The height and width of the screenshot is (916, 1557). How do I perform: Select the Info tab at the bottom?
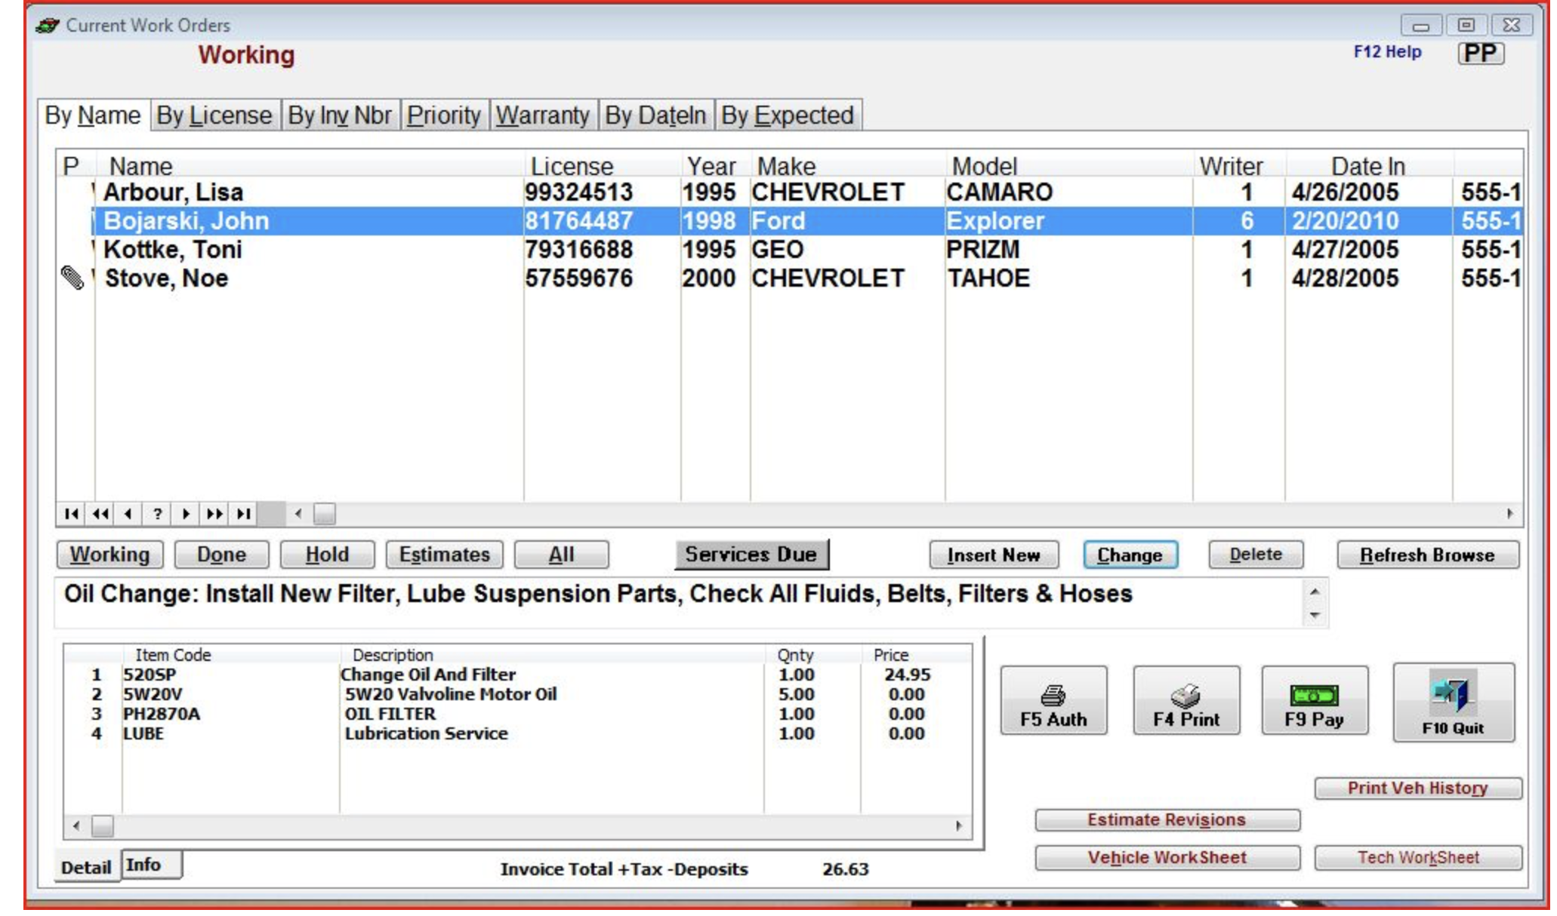[x=143, y=865]
